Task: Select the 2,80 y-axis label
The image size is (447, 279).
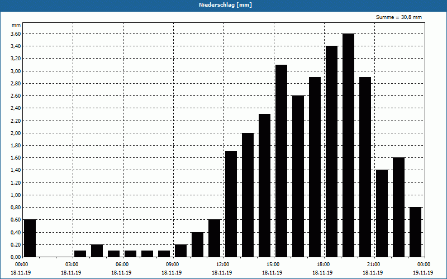Action: [16, 83]
